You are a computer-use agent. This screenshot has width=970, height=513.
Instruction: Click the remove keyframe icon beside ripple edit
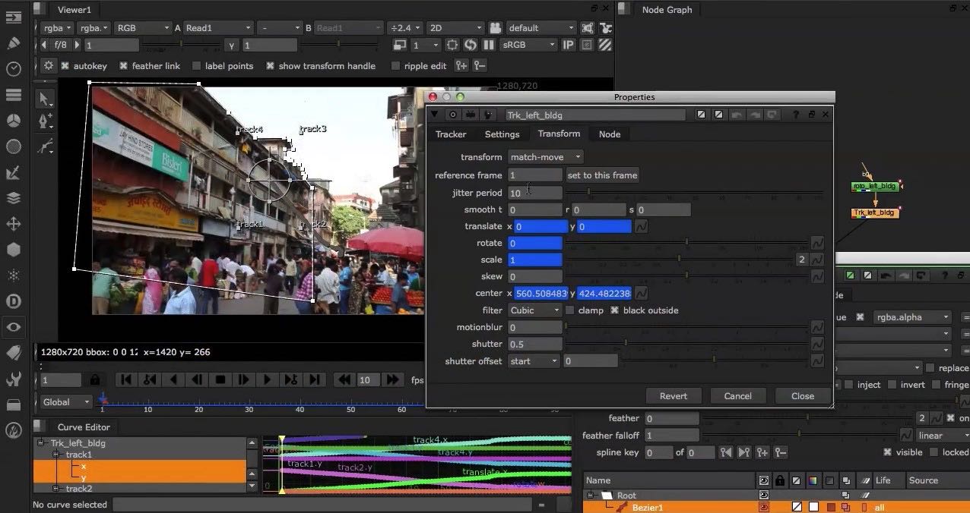click(479, 66)
